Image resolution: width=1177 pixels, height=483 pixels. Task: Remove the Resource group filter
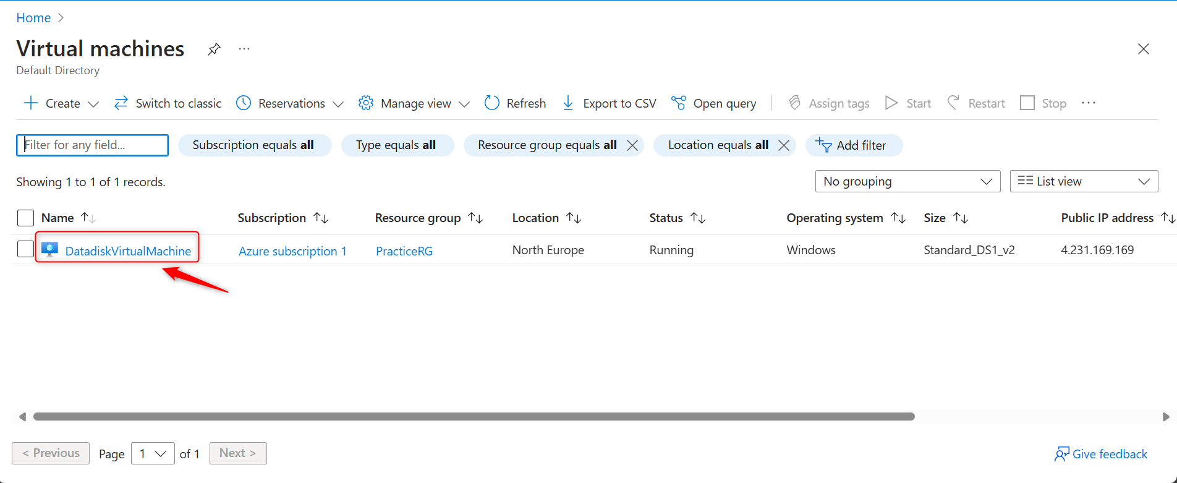[x=632, y=145]
